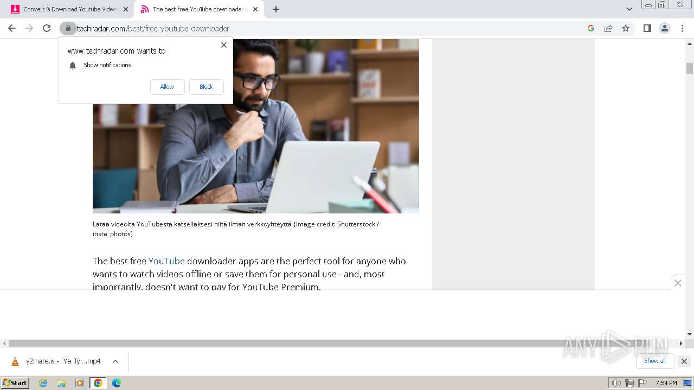This screenshot has height=390, width=694.
Task: Close the Convert & Download Youtube tab
Action: [x=126, y=9]
